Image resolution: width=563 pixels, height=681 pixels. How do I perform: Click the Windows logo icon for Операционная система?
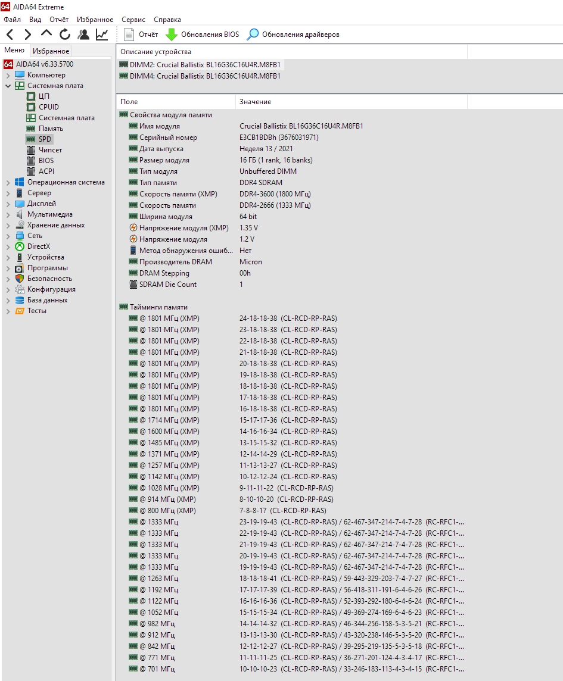pos(20,182)
